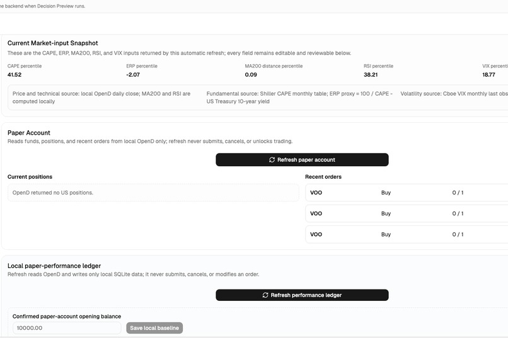
Task: Click 'Price and technical source' note text
Action: coord(101,98)
